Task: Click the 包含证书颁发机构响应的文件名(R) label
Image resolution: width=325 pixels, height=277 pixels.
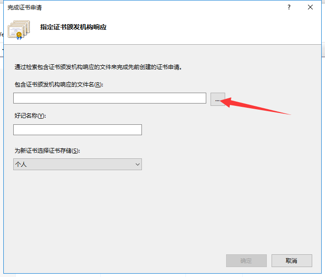Action: point(59,85)
